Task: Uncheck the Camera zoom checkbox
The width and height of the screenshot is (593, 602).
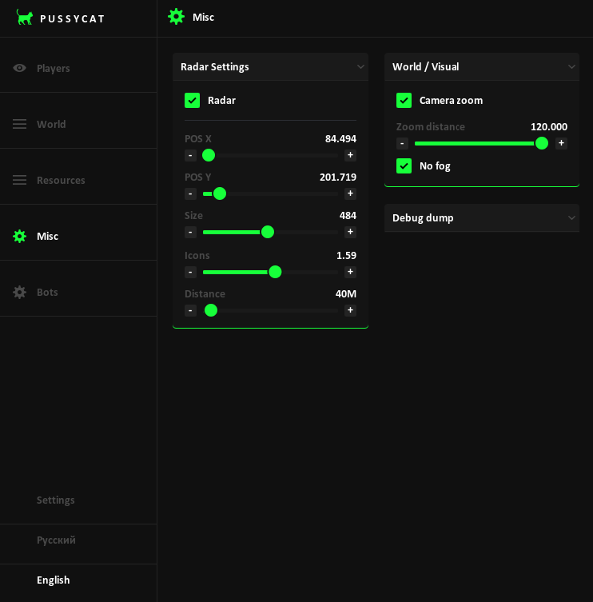Action: pos(404,101)
